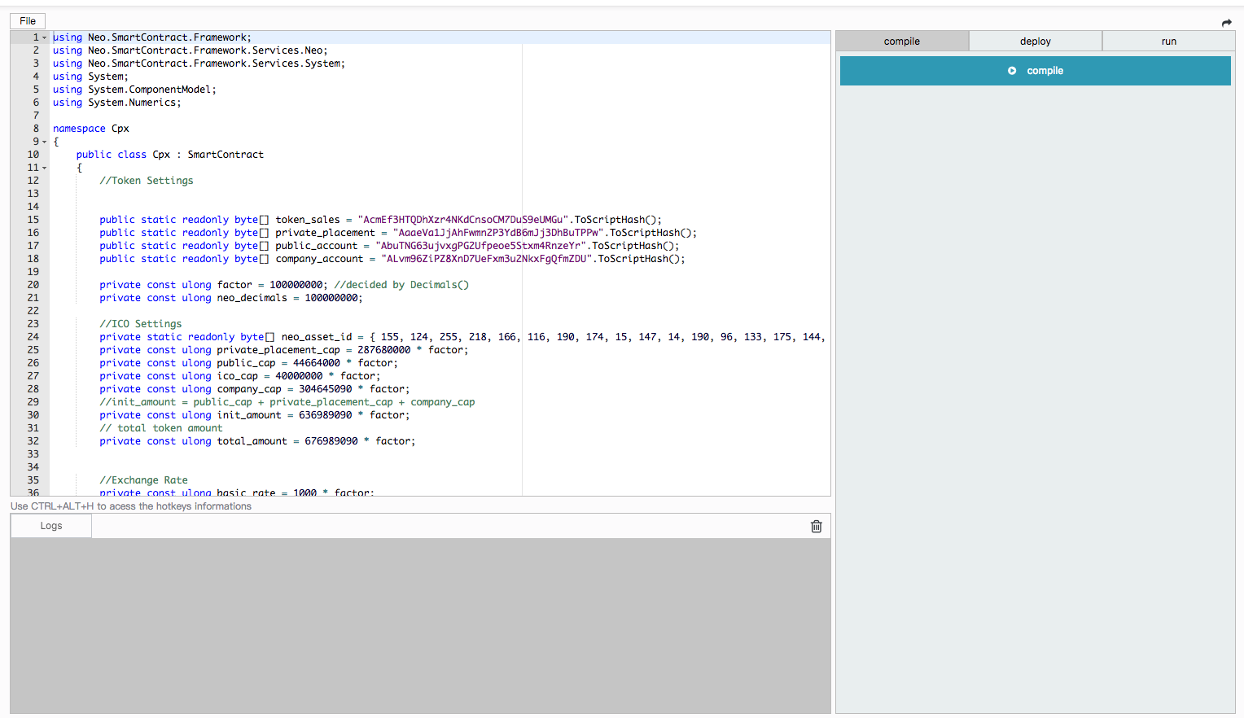Click the private_placement_cap constant line
Viewport: 1244px width, 718px height.
(284, 350)
